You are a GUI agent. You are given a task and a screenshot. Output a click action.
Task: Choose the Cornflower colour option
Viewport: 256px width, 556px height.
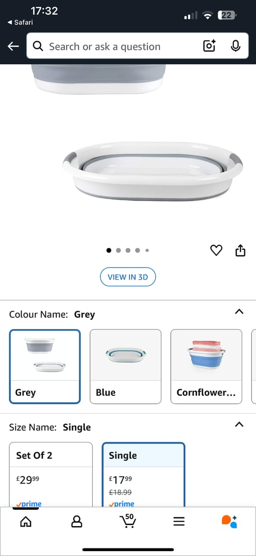click(207, 367)
